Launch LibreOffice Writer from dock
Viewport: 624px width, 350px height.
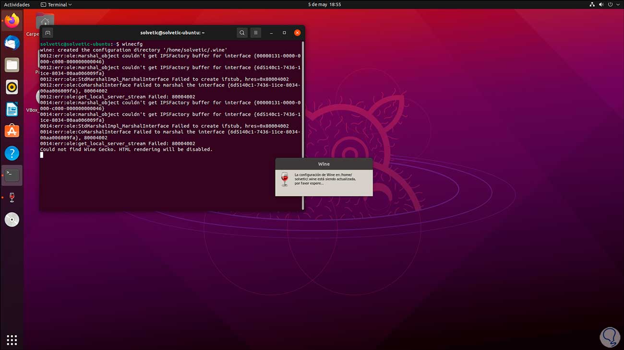click(x=12, y=109)
